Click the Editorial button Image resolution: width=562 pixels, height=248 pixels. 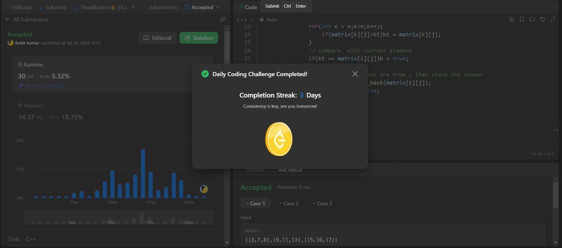point(157,38)
